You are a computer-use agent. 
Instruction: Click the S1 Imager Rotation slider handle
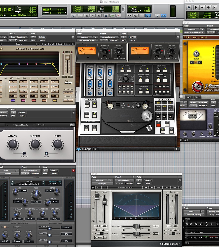136,234
